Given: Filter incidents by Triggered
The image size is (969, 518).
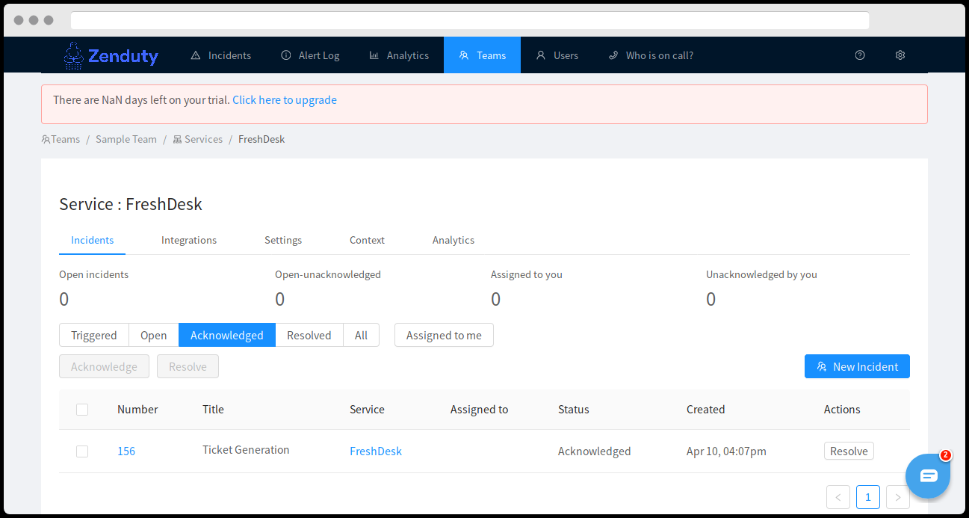Looking at the screenshot, I should (x=94, y=335).
